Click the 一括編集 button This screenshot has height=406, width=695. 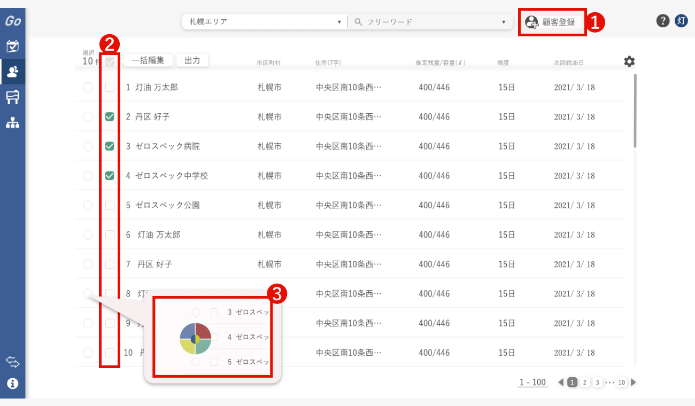pyautogui.click(x=148, y=60)
